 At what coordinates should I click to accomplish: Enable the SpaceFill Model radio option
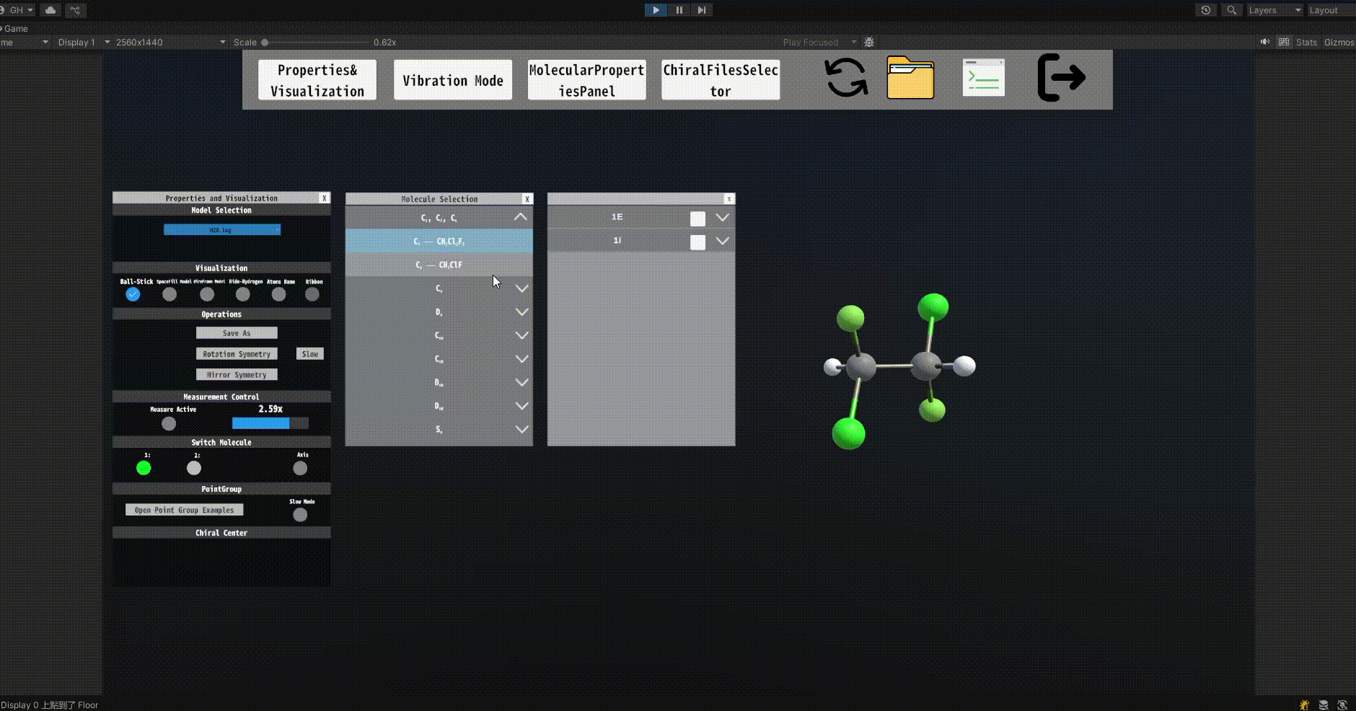pos(169,294)
